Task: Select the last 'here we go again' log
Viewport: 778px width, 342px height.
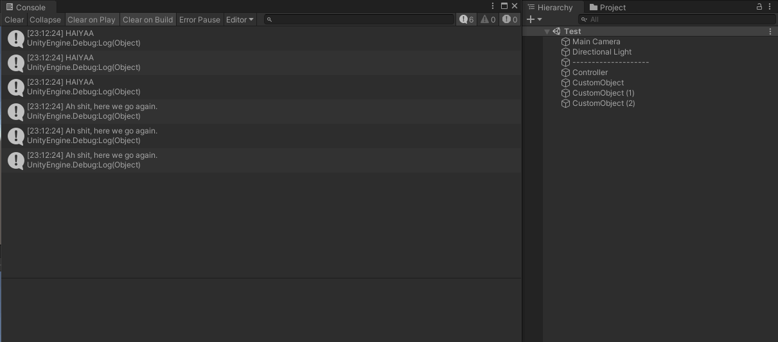Action: pos(261,160)
